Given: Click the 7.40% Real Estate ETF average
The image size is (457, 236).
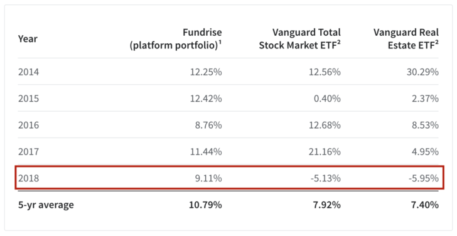Looking at the screenshot, I should 425,205.
